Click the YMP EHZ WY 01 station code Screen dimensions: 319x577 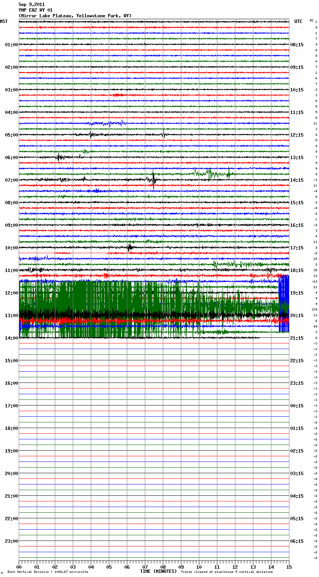click(36, 10)
